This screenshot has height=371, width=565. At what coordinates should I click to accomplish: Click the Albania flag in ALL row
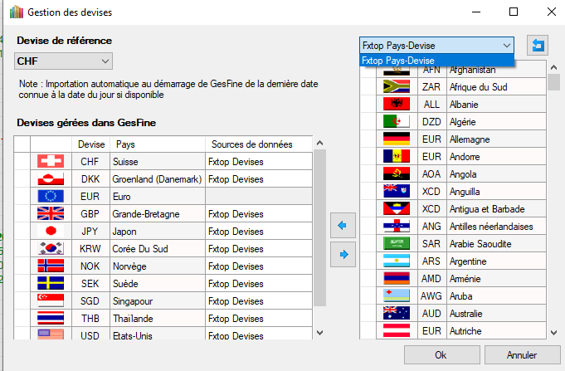(397, 104)
